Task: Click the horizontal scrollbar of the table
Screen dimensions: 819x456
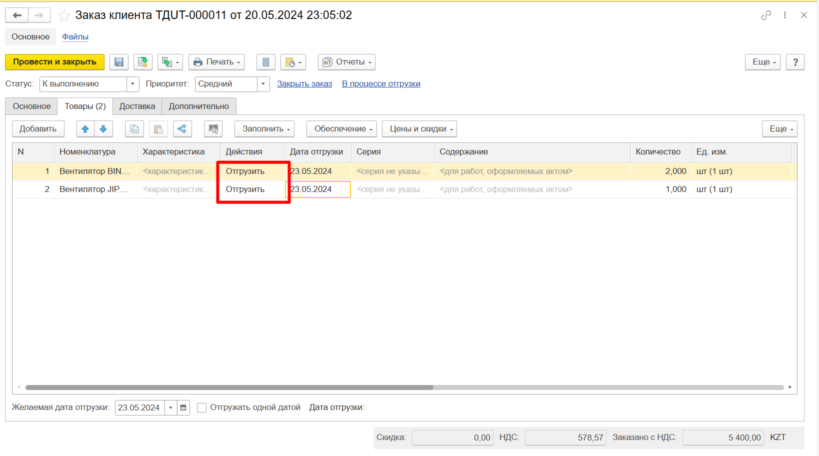Action: coord(229,387)
